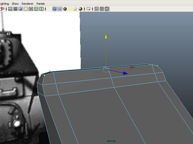
Task: Open the Show menu
Action: pyautogui.click(x=16, y=3)
